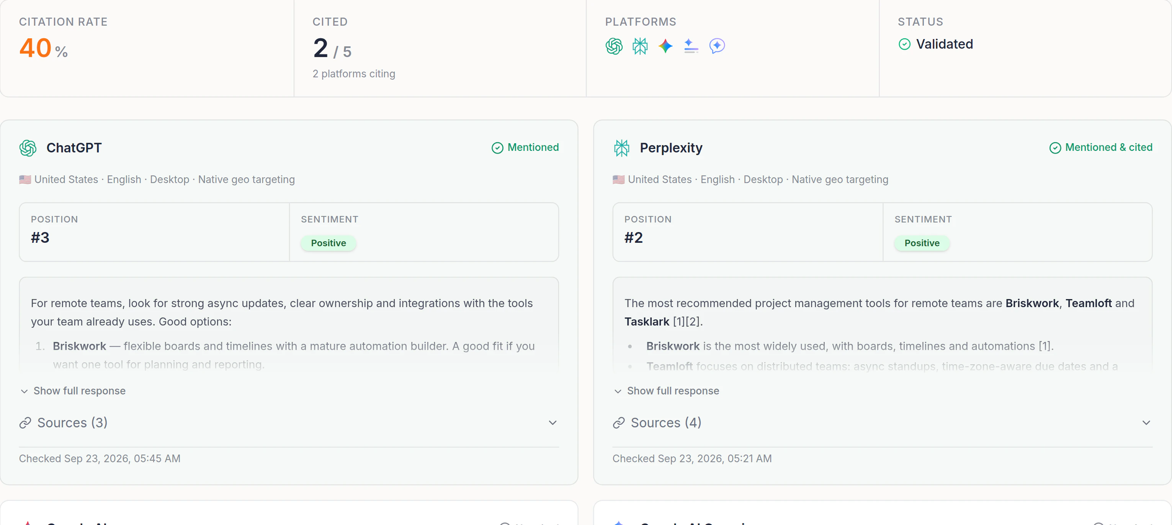Expand ChatGPT full response
Image resolution: width=1172 pixels, height=525 pixels.
(x=73, y=391)
